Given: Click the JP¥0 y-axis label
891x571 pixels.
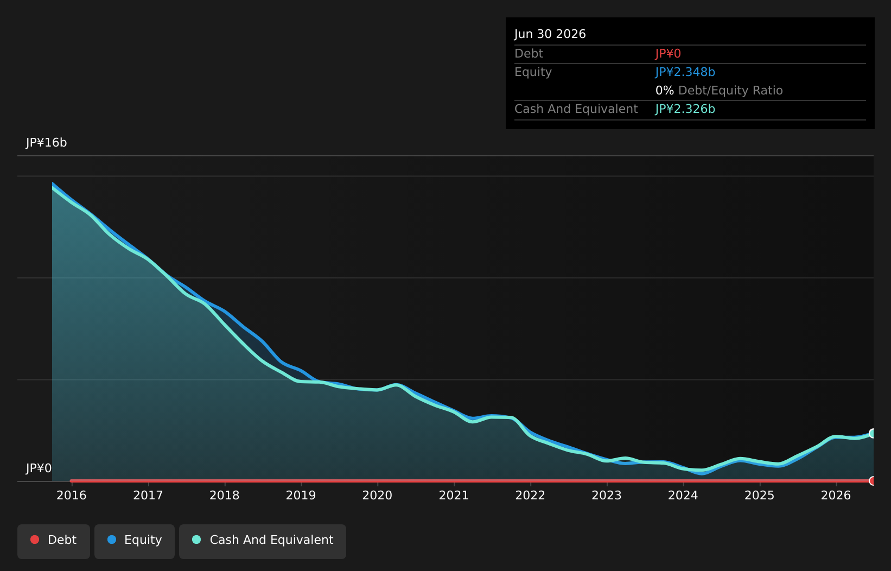Looking at the screenshot, I should click(39, 468).
